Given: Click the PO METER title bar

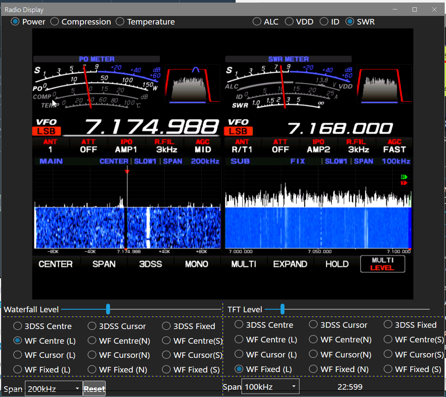Looking at the screenshot, I should click(96, 59).
